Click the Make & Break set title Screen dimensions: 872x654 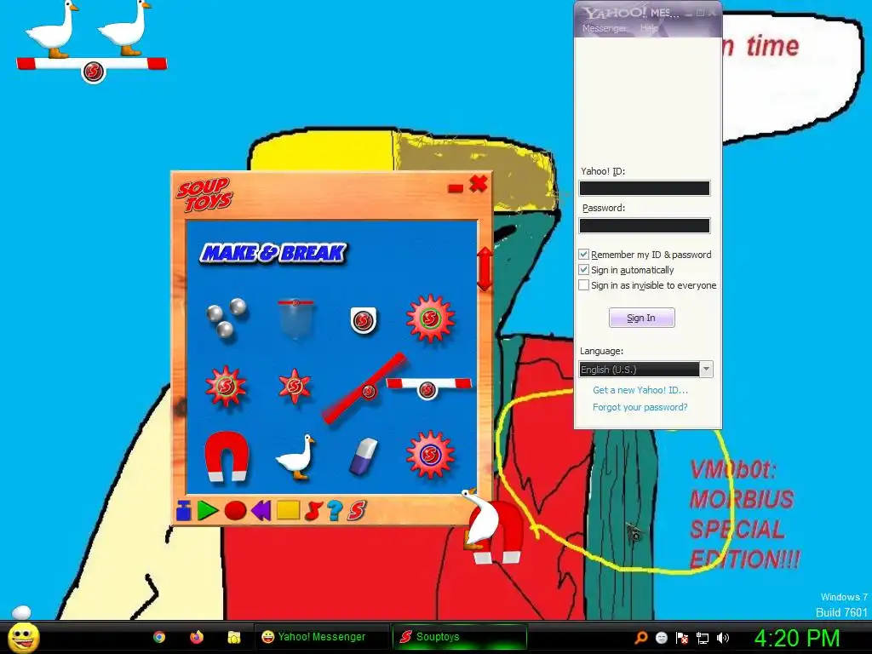coord(273,253)
